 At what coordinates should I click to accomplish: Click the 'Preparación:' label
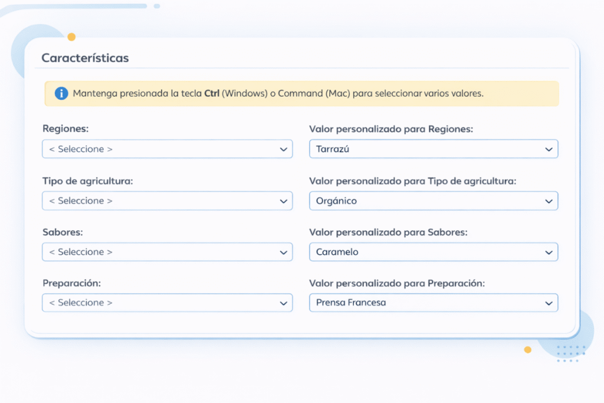click(x=71, y=283)
